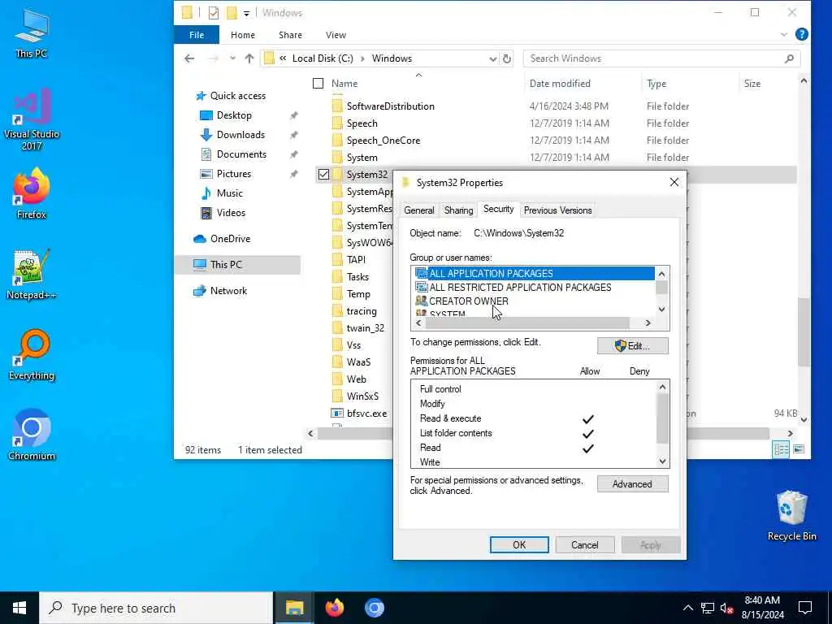Click Advanced security button

click(x=632, y=484)
